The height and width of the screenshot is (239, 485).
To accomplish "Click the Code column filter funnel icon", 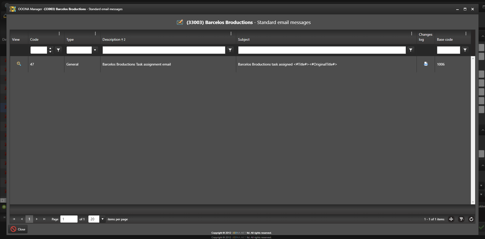I will pyautogui.click(x=58, y=50).
